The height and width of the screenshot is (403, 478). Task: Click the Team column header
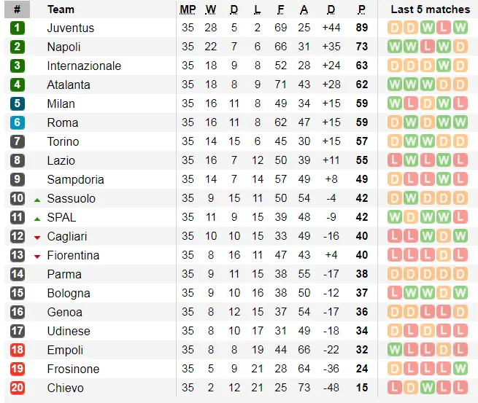pos(61,9)
